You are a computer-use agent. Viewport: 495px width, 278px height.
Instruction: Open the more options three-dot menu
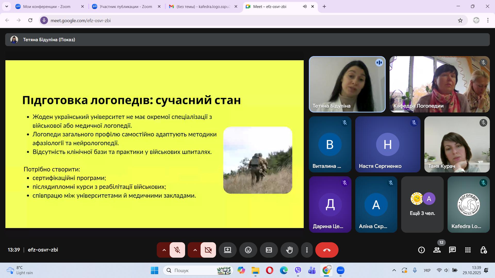pyautogui.click(x=307, y=250)
